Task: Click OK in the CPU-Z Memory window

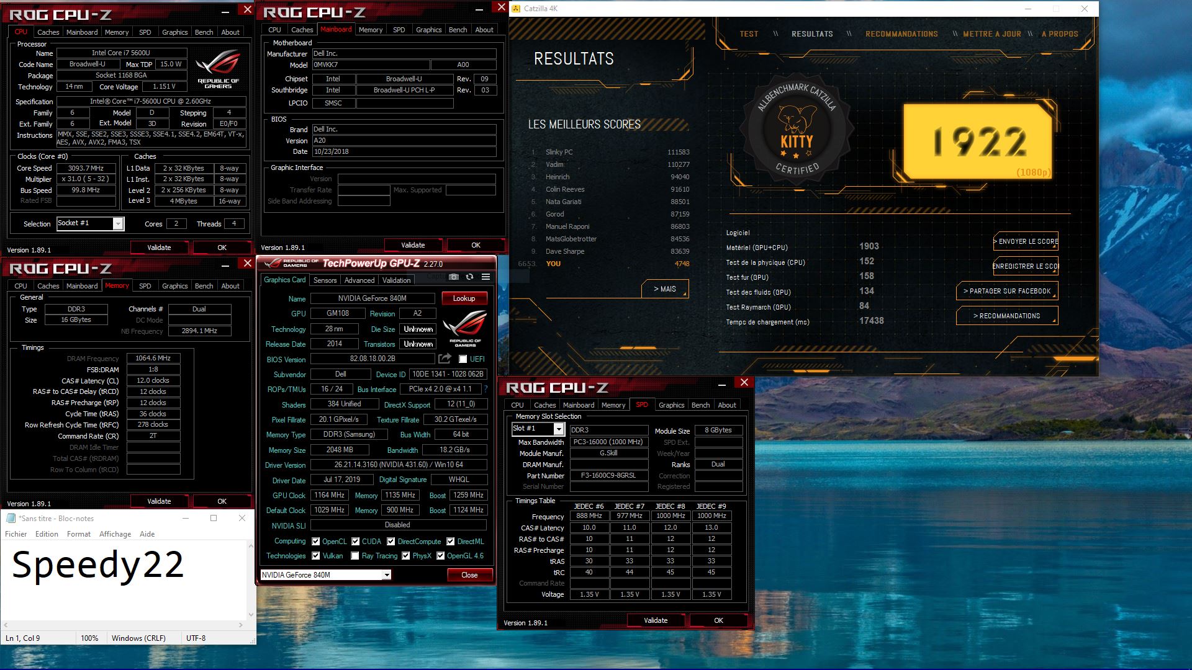Action: point(222,501)
